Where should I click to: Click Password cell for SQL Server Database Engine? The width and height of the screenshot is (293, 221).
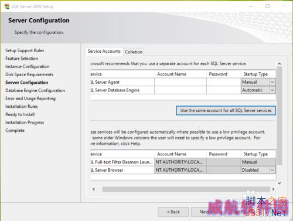click(224, 90)
